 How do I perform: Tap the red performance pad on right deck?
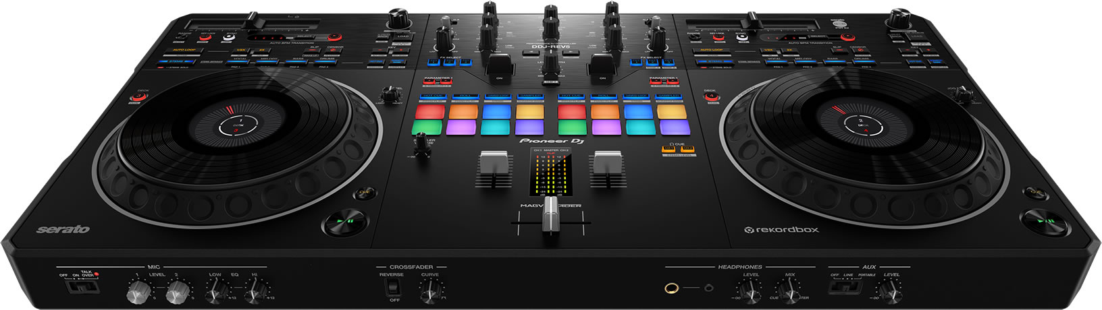click(571, 111)
